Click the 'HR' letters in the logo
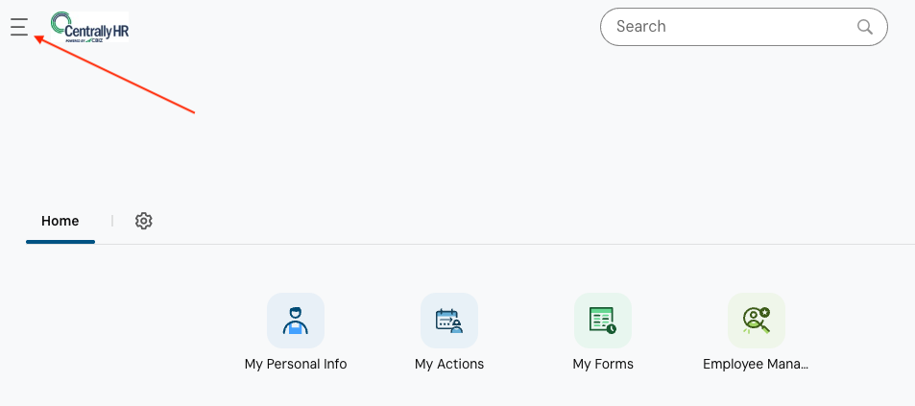915x406 pixels. click(x=118, y=31)
